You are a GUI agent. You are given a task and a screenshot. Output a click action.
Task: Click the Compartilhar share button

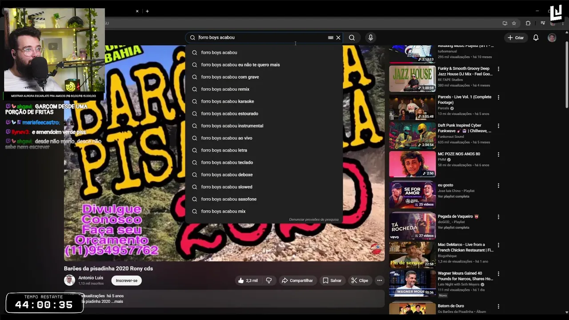point(297,280)
